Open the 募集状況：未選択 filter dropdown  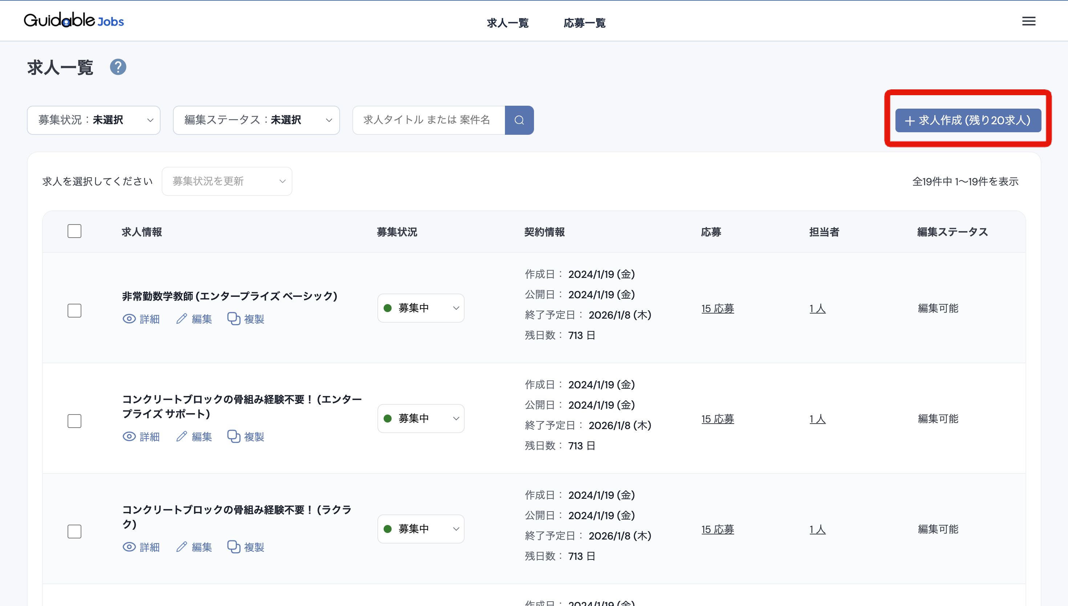tap(94, 120)
